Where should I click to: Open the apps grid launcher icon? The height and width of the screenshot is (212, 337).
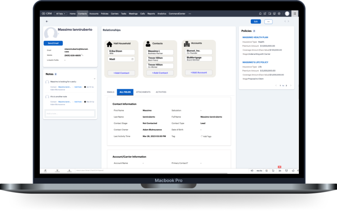tap(295, 14)
